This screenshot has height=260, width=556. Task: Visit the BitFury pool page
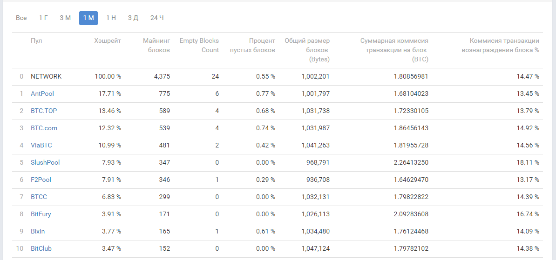pos(41,214)
